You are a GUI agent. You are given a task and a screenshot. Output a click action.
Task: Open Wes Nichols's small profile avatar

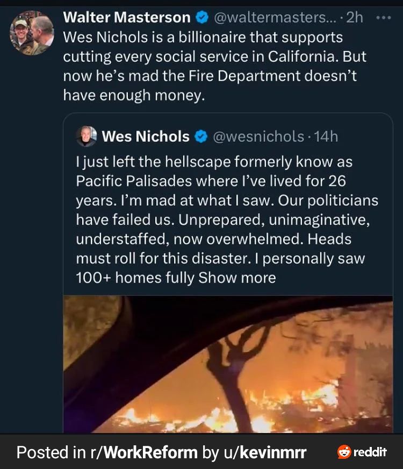pos(86,136)
